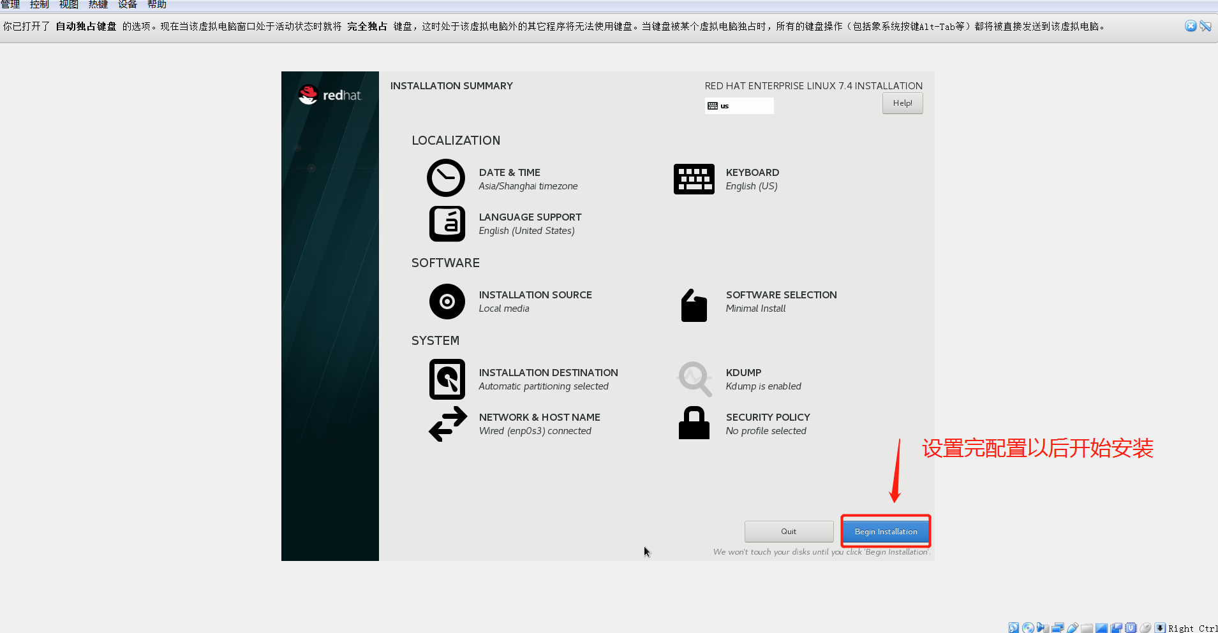
Task: Click the USB devices status icon
Action: 1073,628
